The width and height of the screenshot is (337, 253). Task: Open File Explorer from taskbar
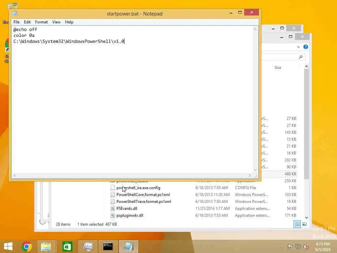coord(46,246)
